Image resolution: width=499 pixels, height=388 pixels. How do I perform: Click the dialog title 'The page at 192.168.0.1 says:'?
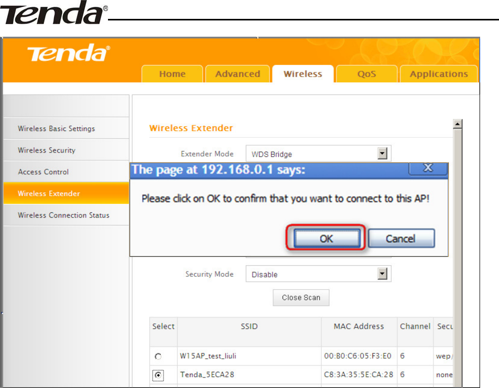(x=219, y=170)
